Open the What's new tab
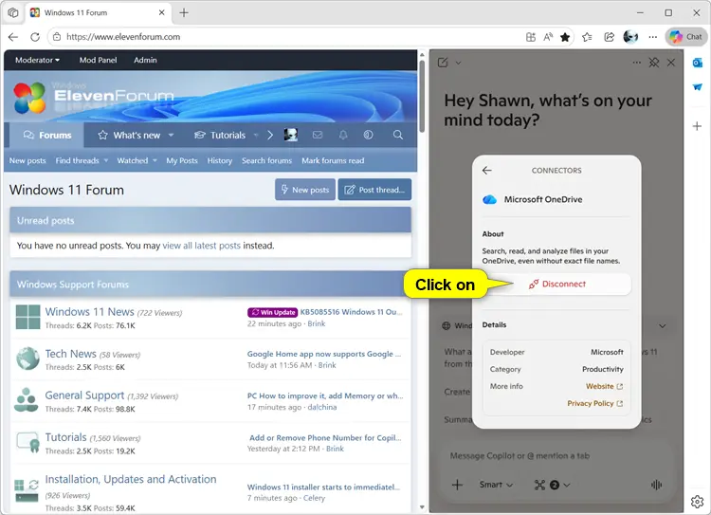The image size is (711, 515). 130,136
